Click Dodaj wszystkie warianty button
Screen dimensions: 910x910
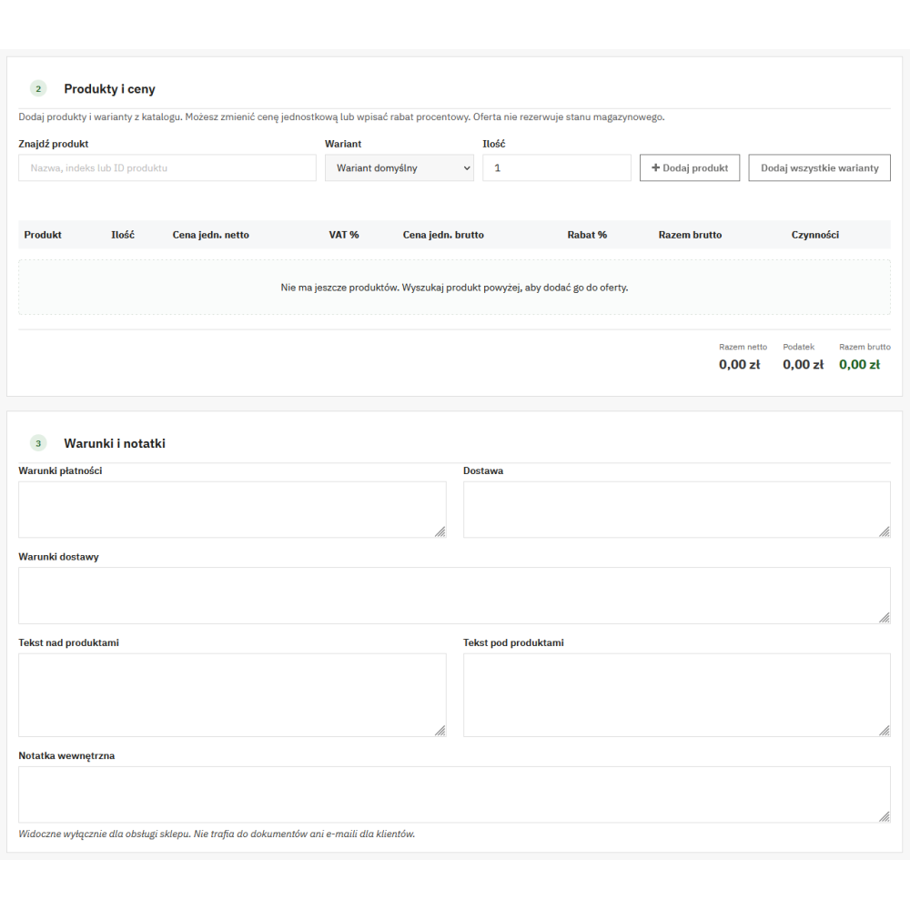(820, 167)
